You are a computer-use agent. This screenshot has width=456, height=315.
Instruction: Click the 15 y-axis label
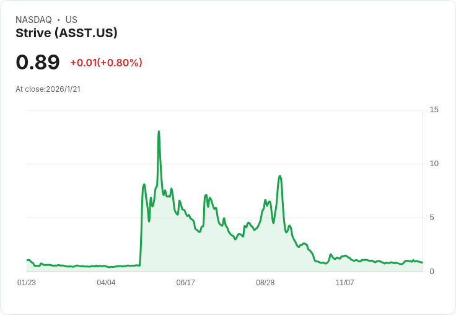click(x=434, y=110)
